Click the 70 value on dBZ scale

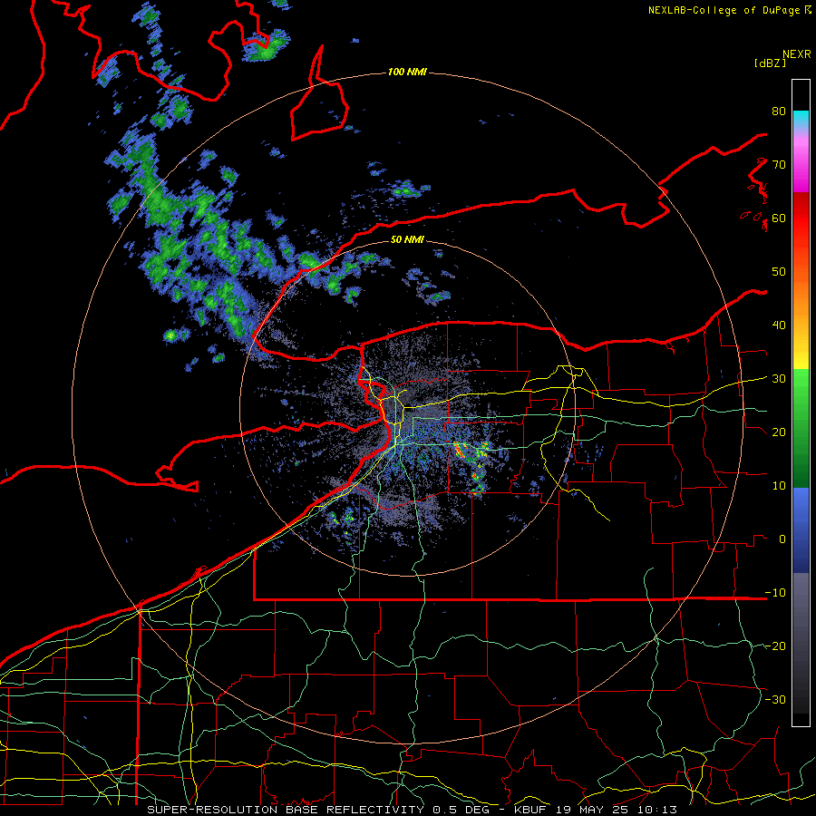[x=779, y=165]
